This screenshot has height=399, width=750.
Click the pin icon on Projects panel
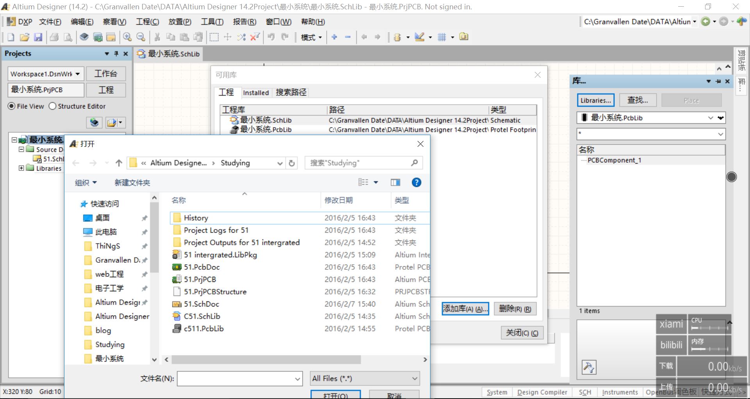116,54
